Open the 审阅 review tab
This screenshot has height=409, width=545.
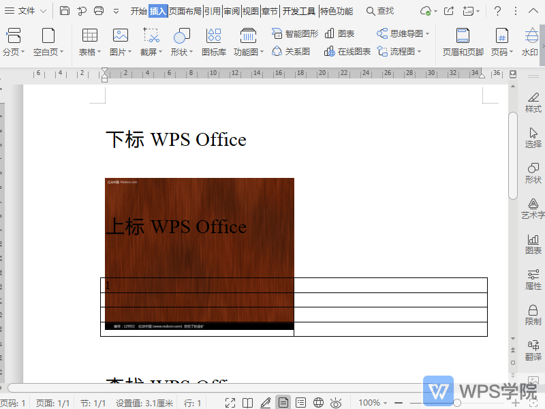pos(232,11)
